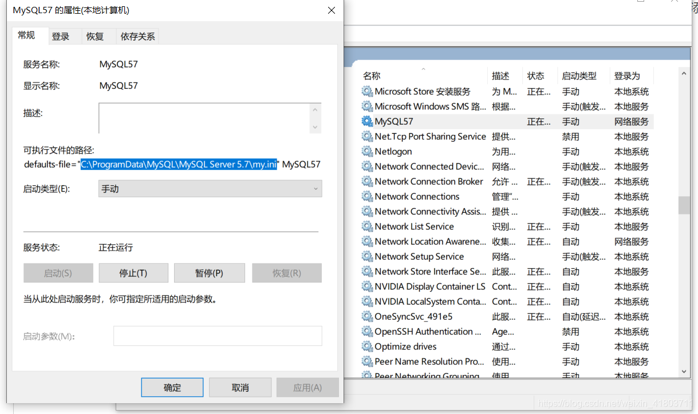Sort services by the 描述 column header
This screenshot has height=414, width=698.
[x=506, y=75]
